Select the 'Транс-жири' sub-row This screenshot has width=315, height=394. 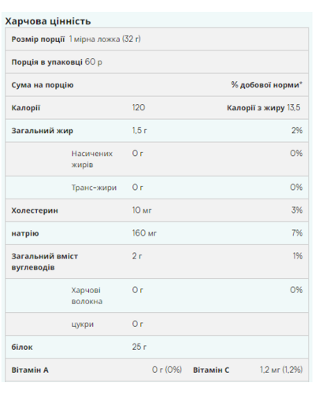coord(157,188)
